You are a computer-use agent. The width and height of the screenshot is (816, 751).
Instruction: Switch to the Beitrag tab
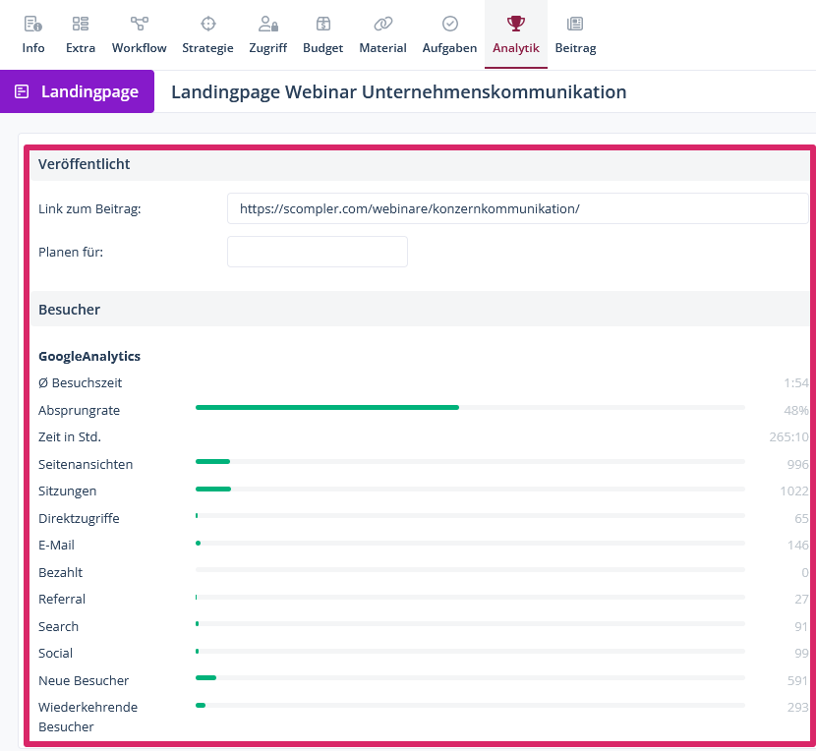(x=575, y=34)
